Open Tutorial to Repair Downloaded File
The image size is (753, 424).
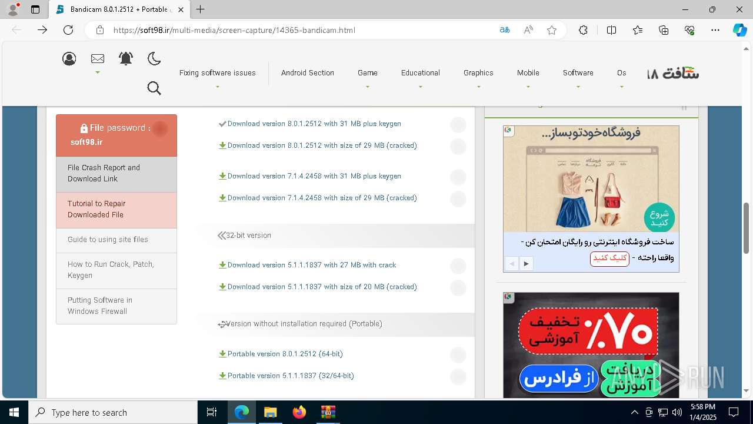coord(116,210)
